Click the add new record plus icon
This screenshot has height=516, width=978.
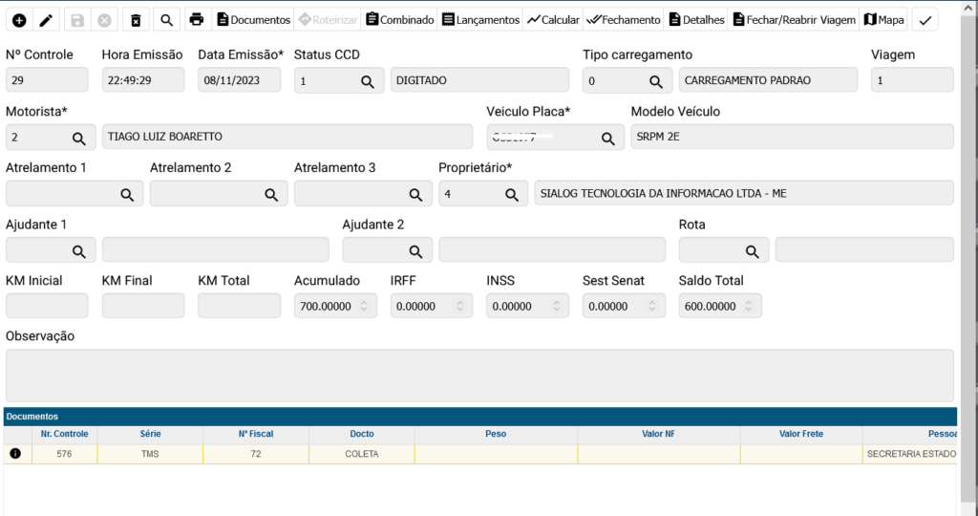[x=19, y=20]
